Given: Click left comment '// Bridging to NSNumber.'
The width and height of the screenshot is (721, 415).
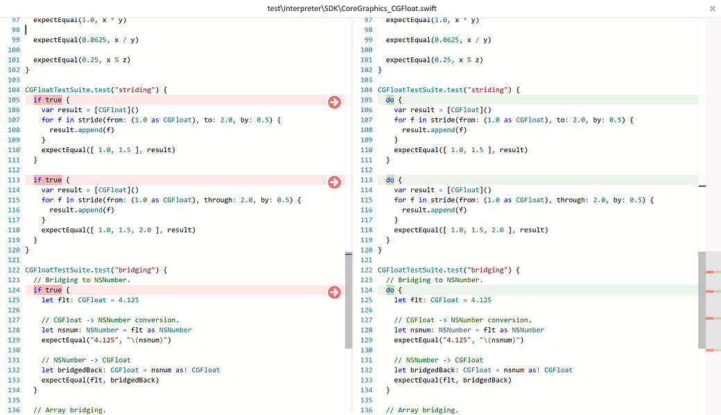Looking at the screenshot, I should pos(82,280).
